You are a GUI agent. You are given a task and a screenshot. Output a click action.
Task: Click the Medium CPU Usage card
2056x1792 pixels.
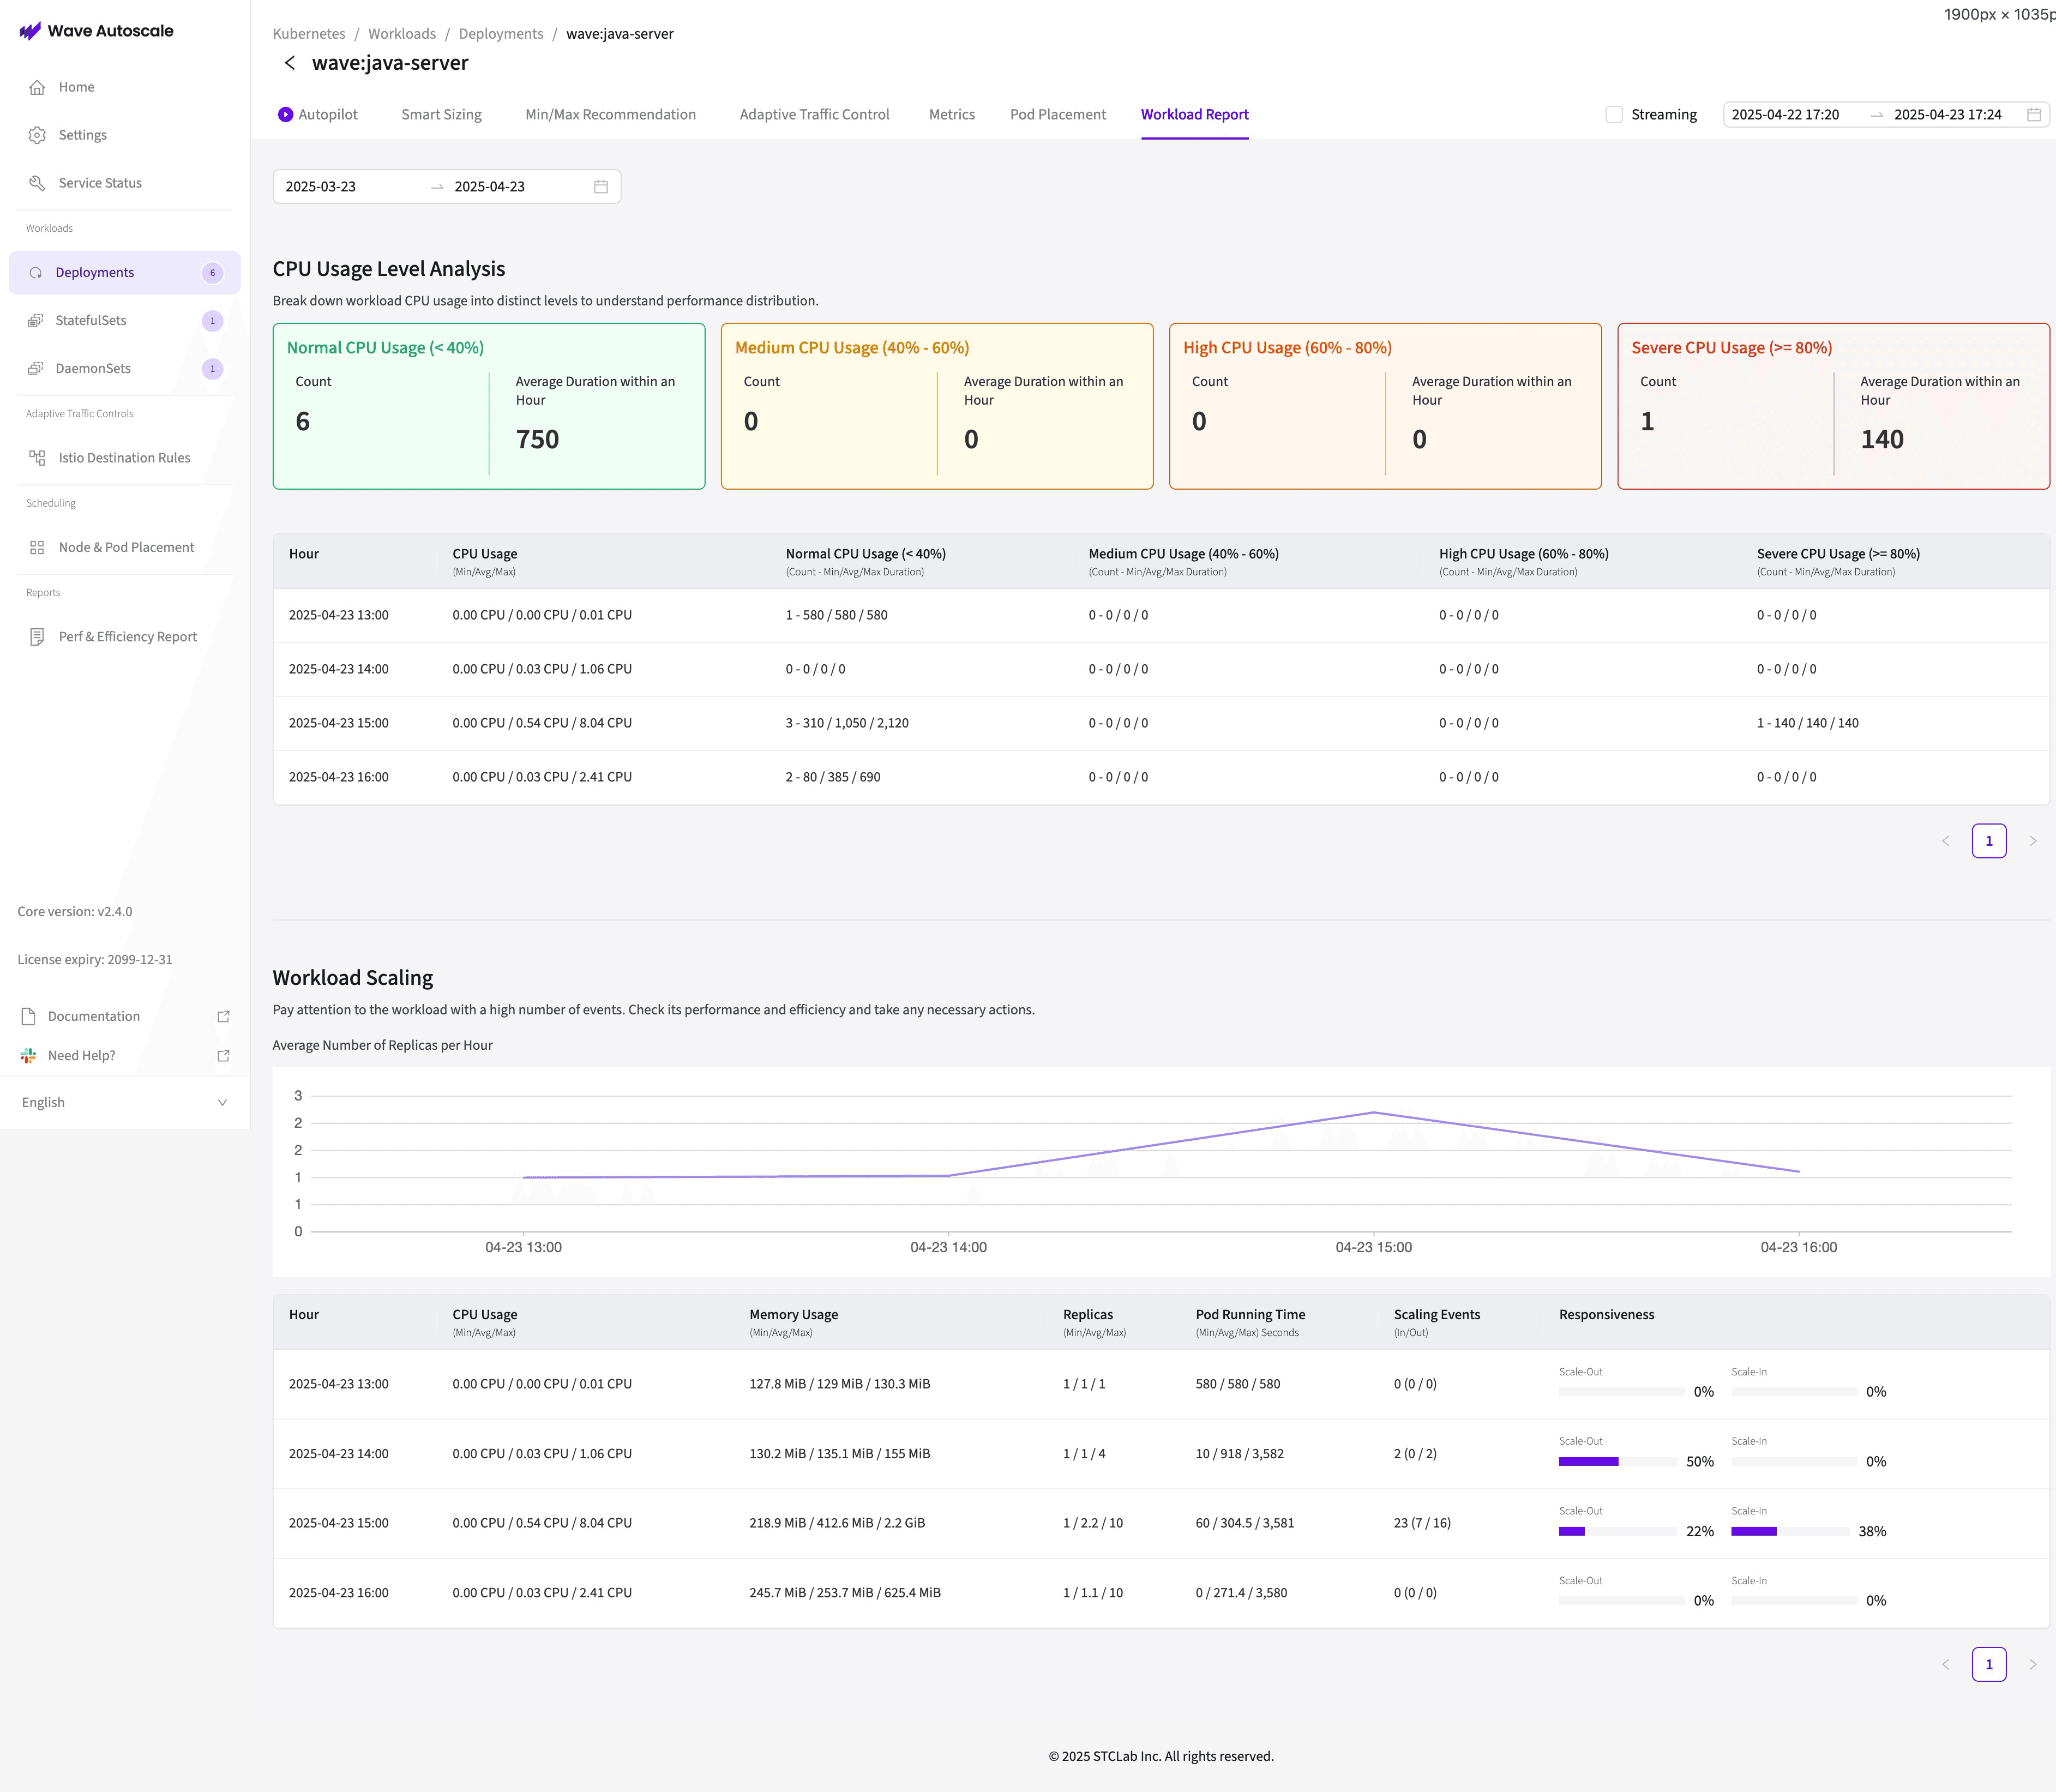pos(937,406)
